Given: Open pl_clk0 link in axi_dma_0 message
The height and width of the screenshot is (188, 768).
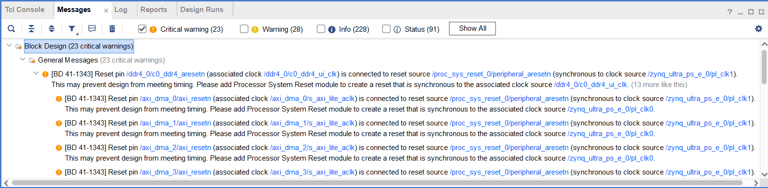Looking at the screenshot, I should click(610, 109).
